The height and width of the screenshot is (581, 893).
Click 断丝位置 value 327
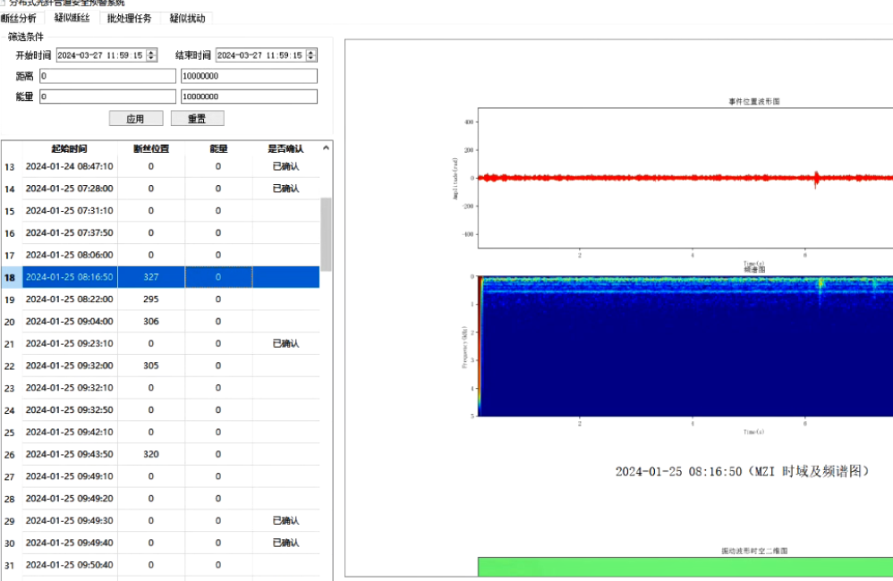tap(151, 277)
